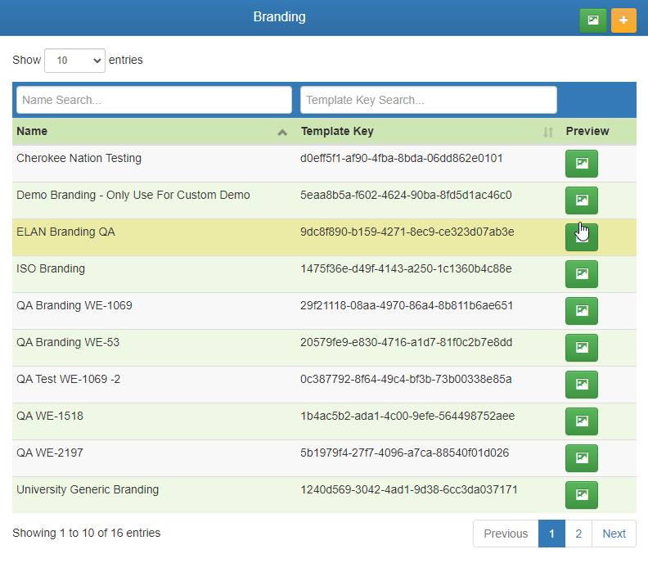Click the green image button in Branding header

(x=592, y=20)
